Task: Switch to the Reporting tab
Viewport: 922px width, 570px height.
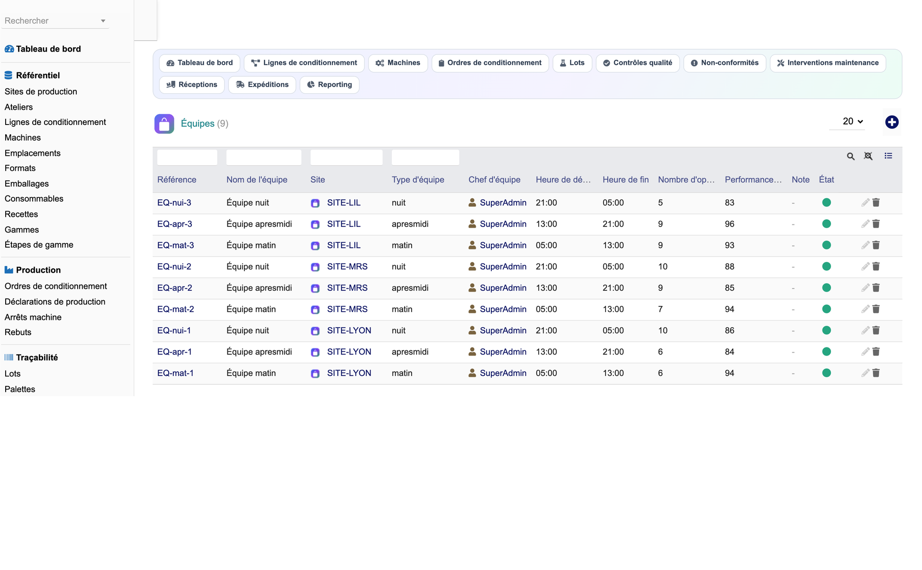Action: (x=329, y=85)
